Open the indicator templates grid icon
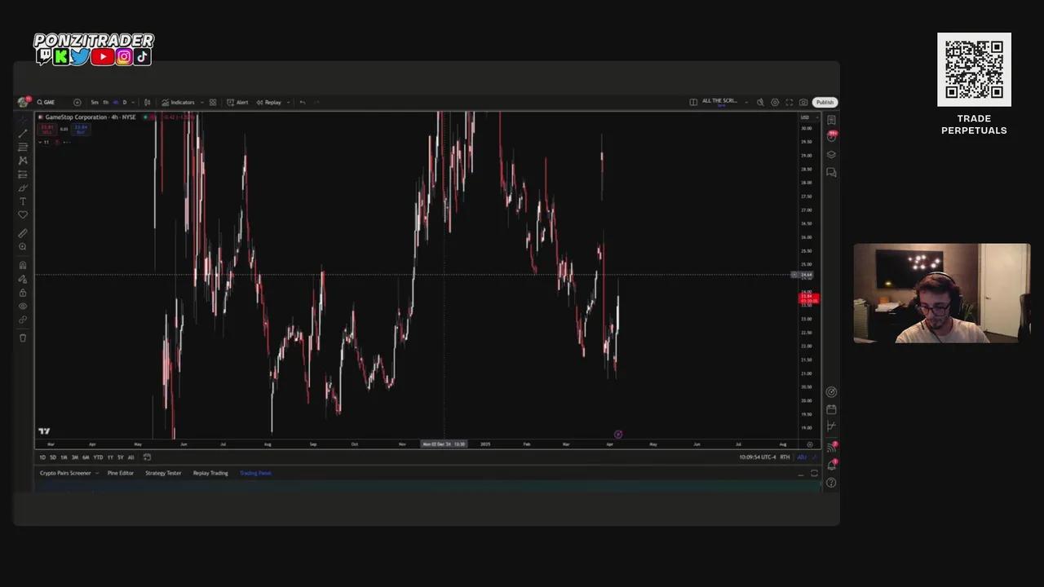This screenshot has width=1044, height=587. [213, 102]
